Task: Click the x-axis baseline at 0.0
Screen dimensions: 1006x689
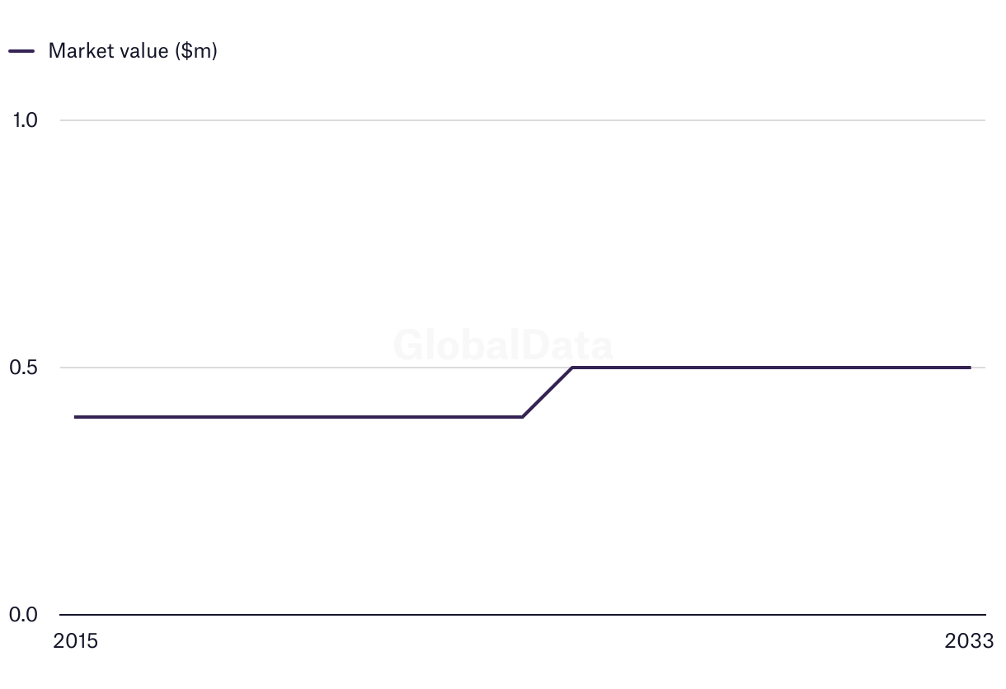Action: [523, 615]
